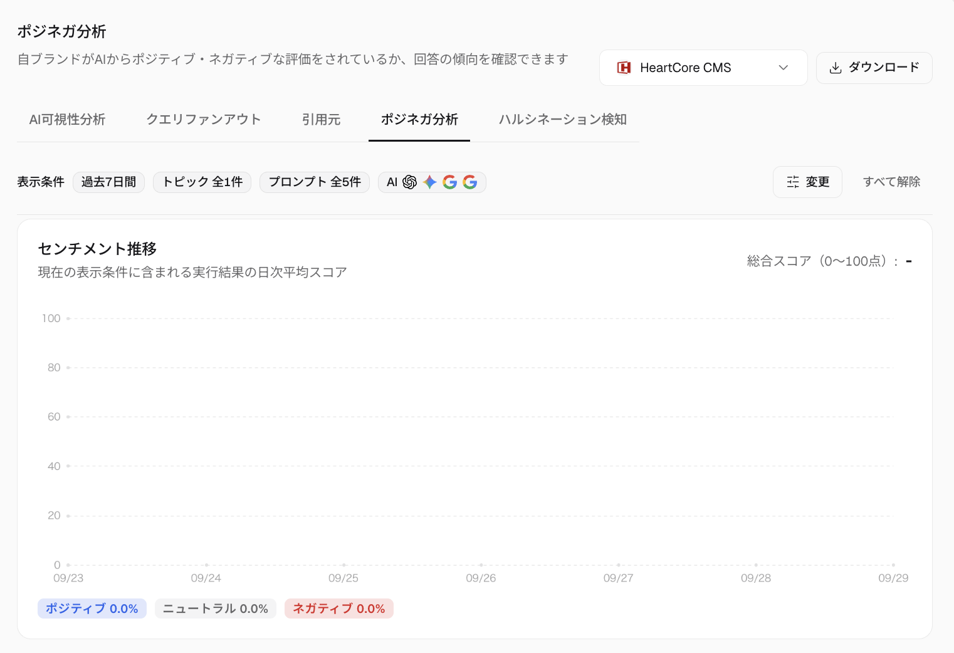The width and height of the screenshot is (954, 653).
Task: Click the 09/26 date on the x-axis
Action: (x=481, y=578)
